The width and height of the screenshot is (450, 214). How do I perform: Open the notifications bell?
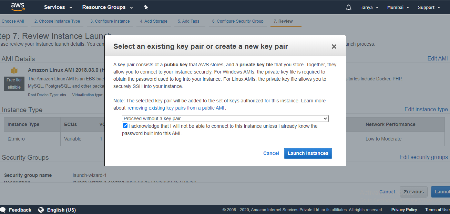[348, 8]
